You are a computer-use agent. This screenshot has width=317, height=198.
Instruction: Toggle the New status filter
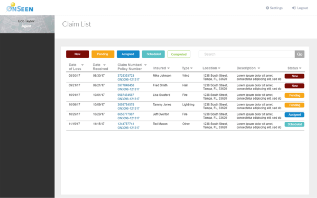(x=78, y=54)
